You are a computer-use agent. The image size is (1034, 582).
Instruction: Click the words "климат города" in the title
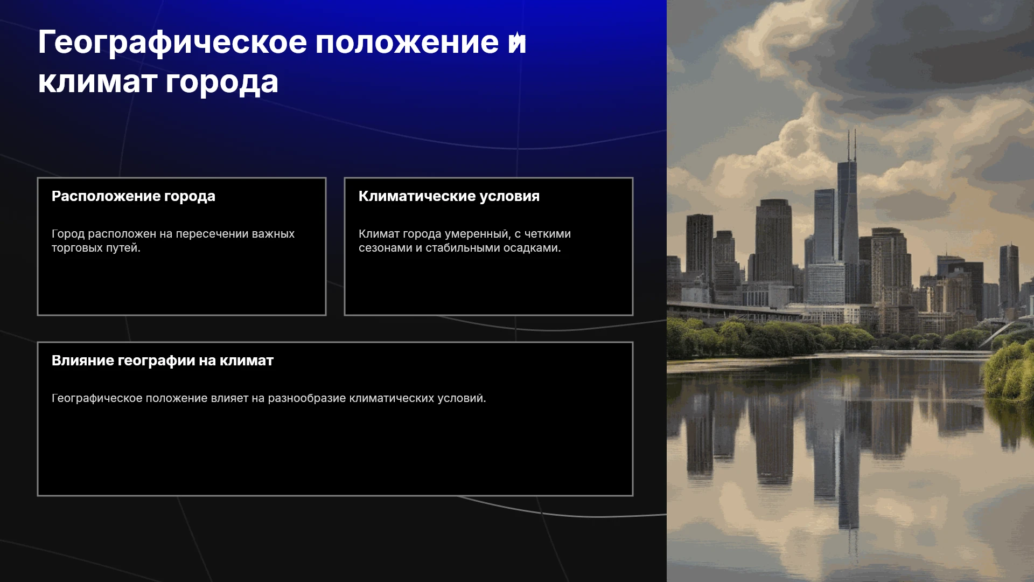(158, 82)
